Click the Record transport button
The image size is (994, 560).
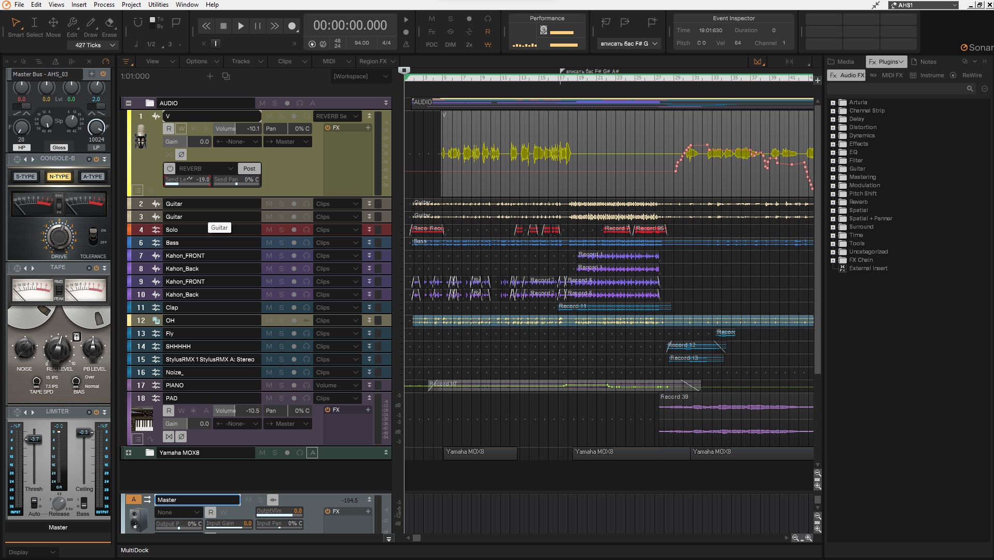click(x=292, y=26)
